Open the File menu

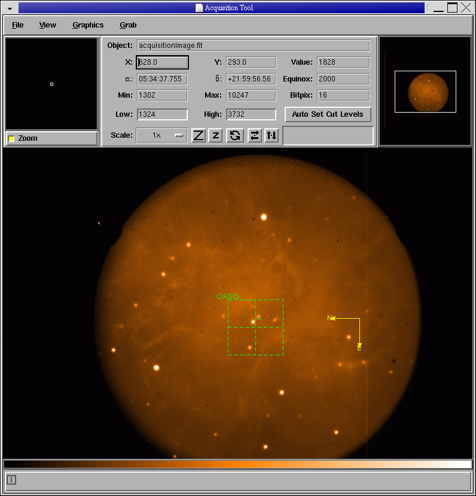[18, 25]
